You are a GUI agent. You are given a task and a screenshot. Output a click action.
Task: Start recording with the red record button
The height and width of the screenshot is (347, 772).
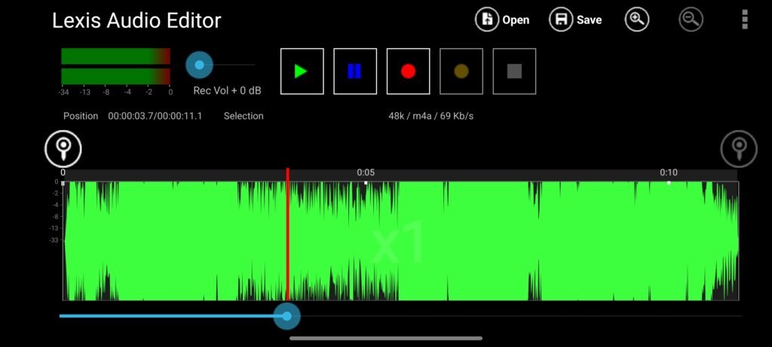408,72
